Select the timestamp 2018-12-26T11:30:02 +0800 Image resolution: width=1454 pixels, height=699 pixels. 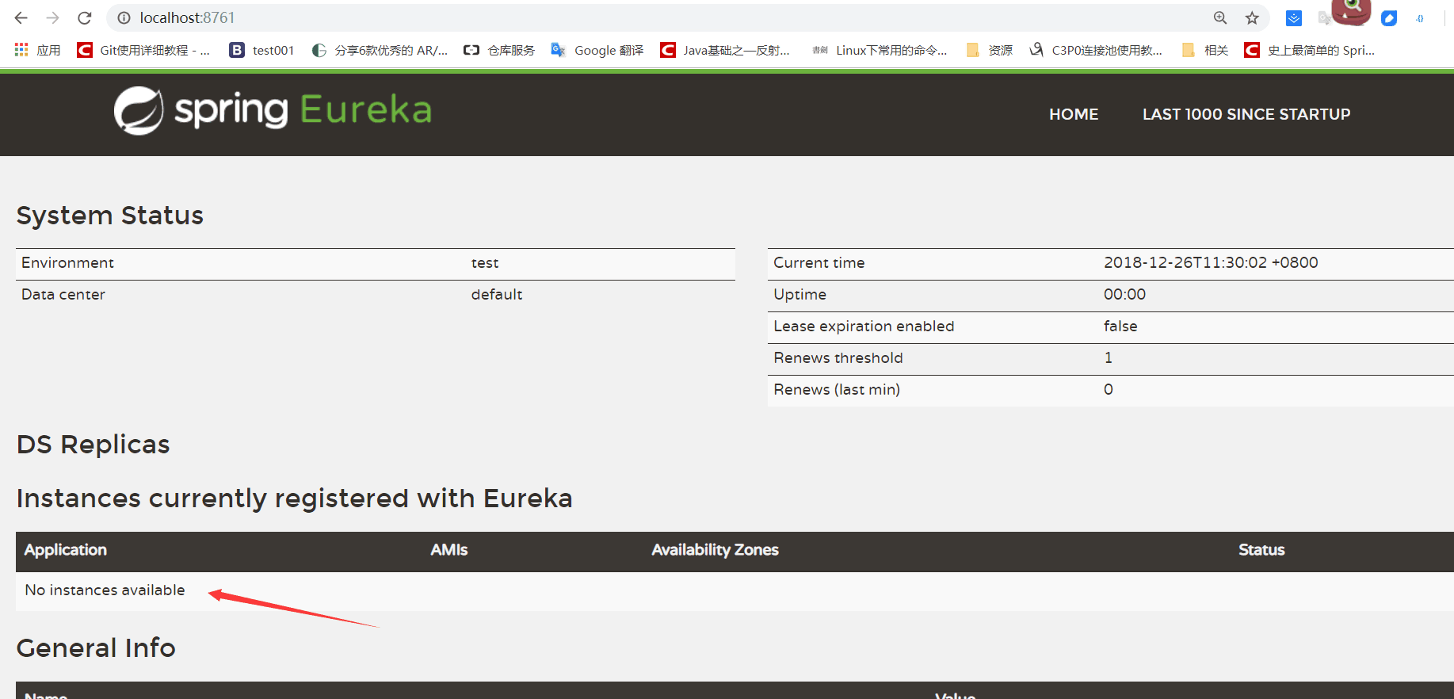tap(1211, 262)
